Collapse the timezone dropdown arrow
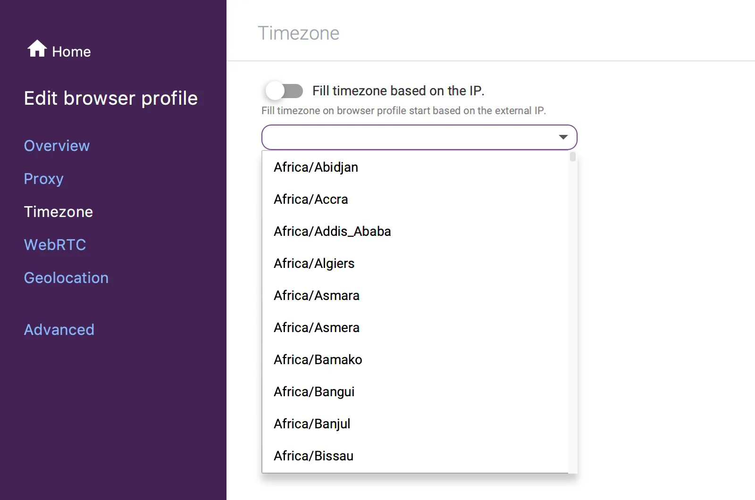 coord(563,137)
